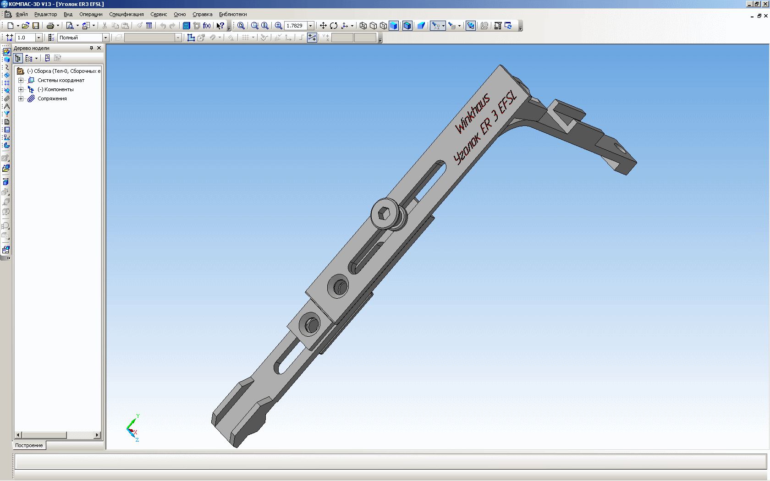Select the Pan view tool
Image resolution: width=770 pixels, height=481 pixels.
click(x=323, y=26)
